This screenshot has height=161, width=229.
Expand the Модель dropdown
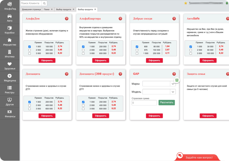coord(173,92)
